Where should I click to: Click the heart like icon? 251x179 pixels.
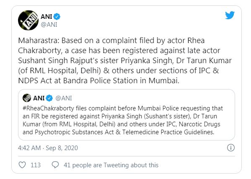click(22, 165)
